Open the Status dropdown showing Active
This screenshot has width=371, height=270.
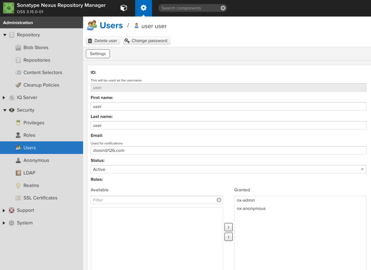pyautogui.click(x=228, y=170)
